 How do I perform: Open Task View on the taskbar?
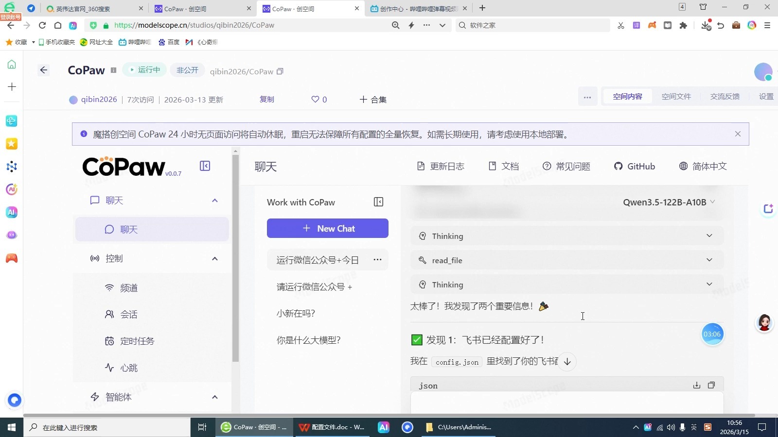click(202, 427)
